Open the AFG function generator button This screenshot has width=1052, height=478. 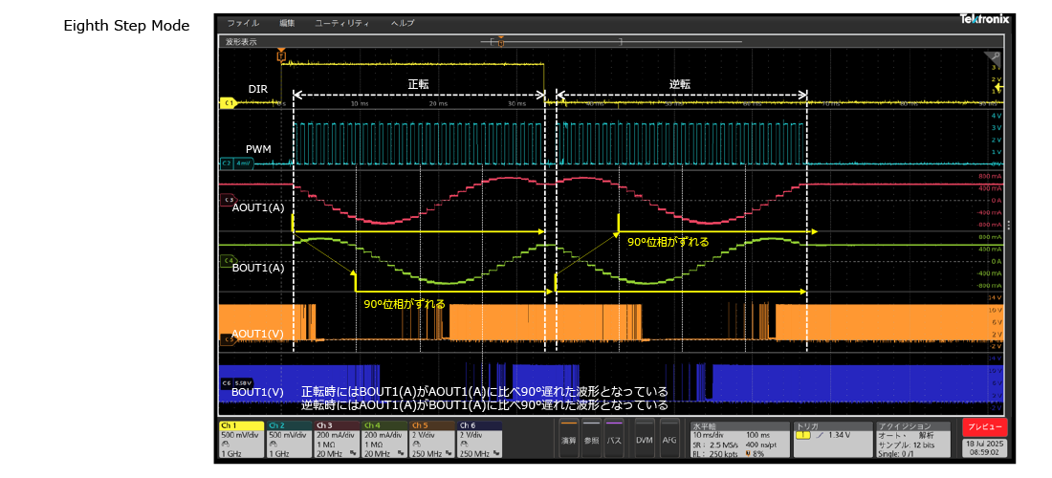point(669,440)
